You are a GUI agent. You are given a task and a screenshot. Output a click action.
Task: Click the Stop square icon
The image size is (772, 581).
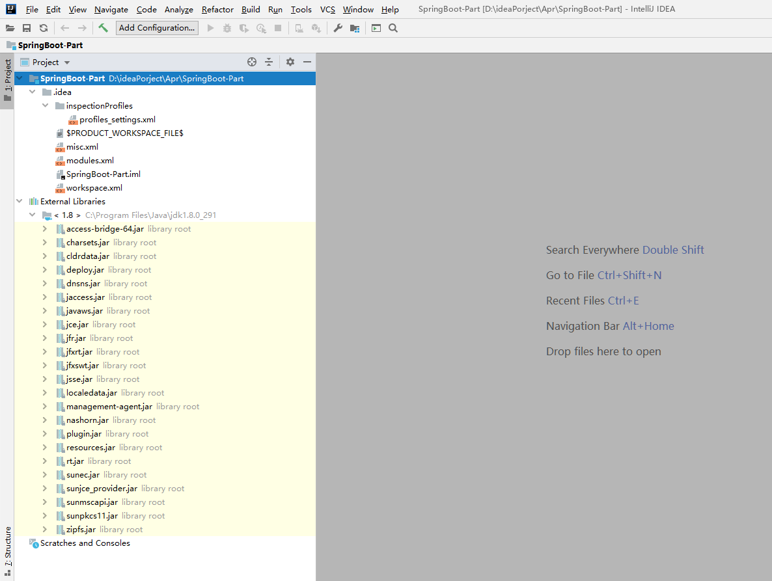(278, 28)
